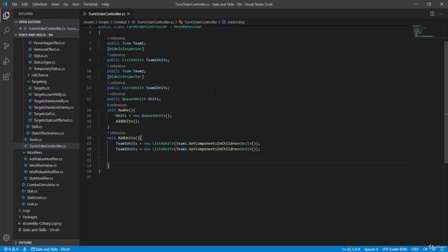This screenshot has width=448, height=252.
Task: Open the Help menu
Action: click(106, 4)
